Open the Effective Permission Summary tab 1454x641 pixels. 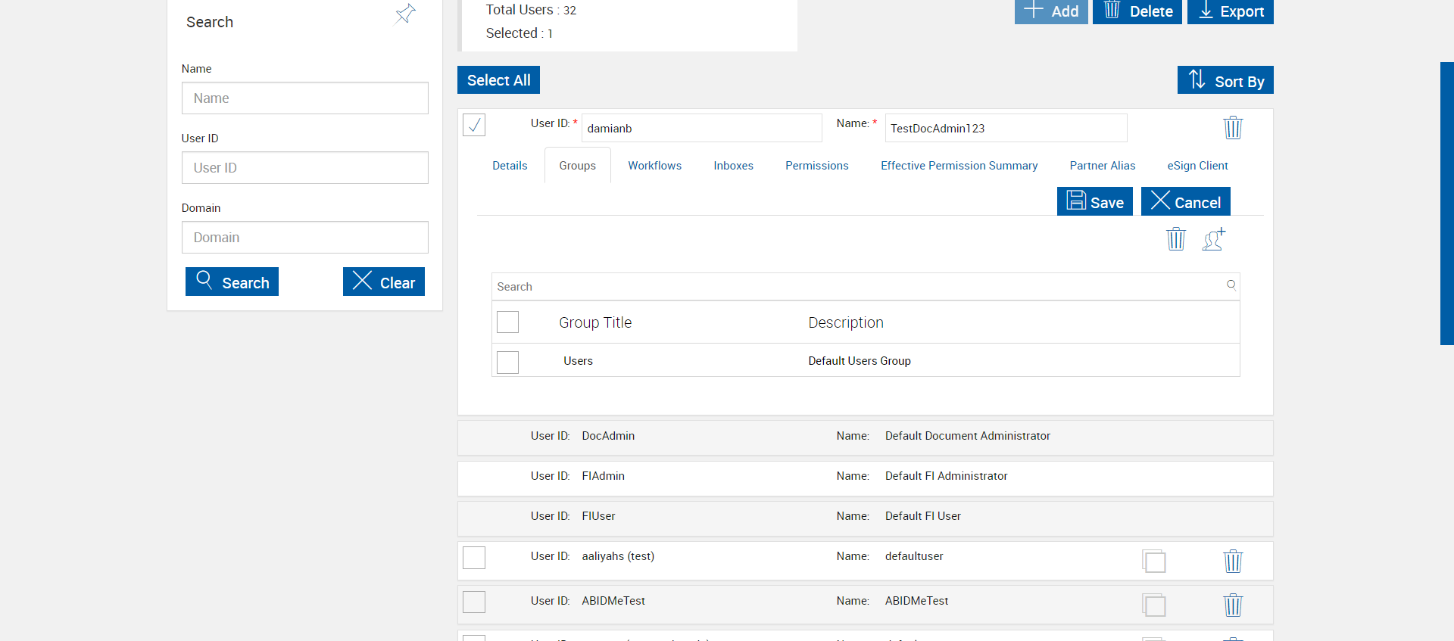(x=959, y=166)
